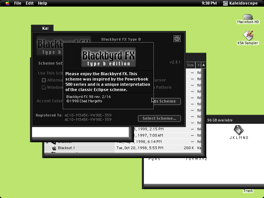Click the 9:38 PM menu bar clock
Image resolution: width=264 pixels, height=198 pixels.
point(209,3)
